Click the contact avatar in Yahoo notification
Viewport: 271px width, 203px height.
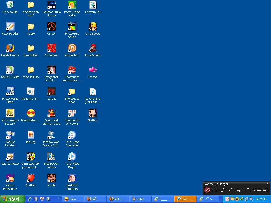(207, 190)
